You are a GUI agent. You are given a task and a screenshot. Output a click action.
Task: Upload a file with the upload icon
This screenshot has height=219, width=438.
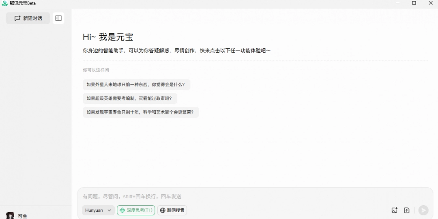[x=407, y=210]
